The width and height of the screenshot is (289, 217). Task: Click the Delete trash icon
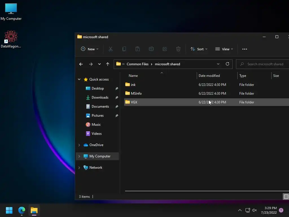(178, 49)
